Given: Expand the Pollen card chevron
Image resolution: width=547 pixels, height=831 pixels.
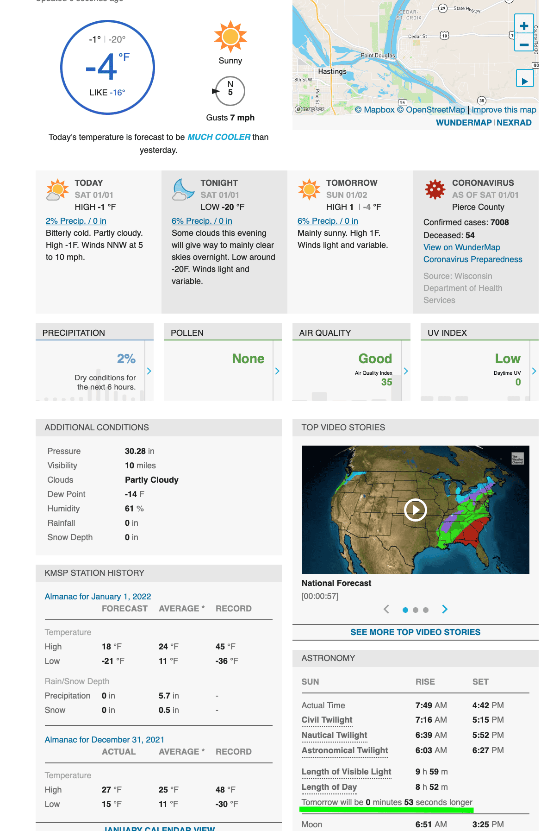Looking at the screenshot, I should point(277,371).
